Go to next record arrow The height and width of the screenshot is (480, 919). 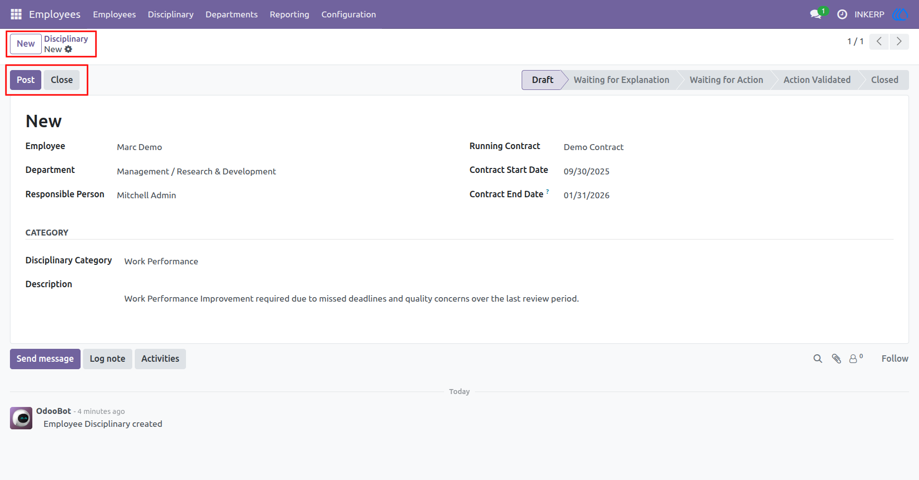click(899, 42)
